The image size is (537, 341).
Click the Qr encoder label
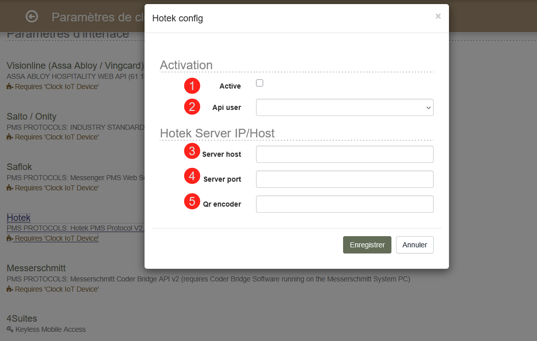tap(222, 205)
